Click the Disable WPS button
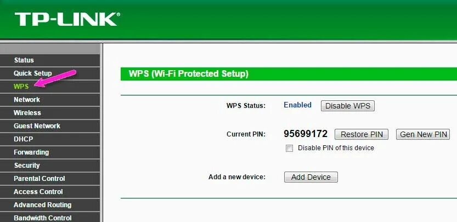This screenshot has width=457, height=222. (x=348, y=106)
